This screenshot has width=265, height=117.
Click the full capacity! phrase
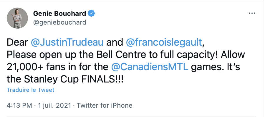pyautogui.click(x=189, y=55)
